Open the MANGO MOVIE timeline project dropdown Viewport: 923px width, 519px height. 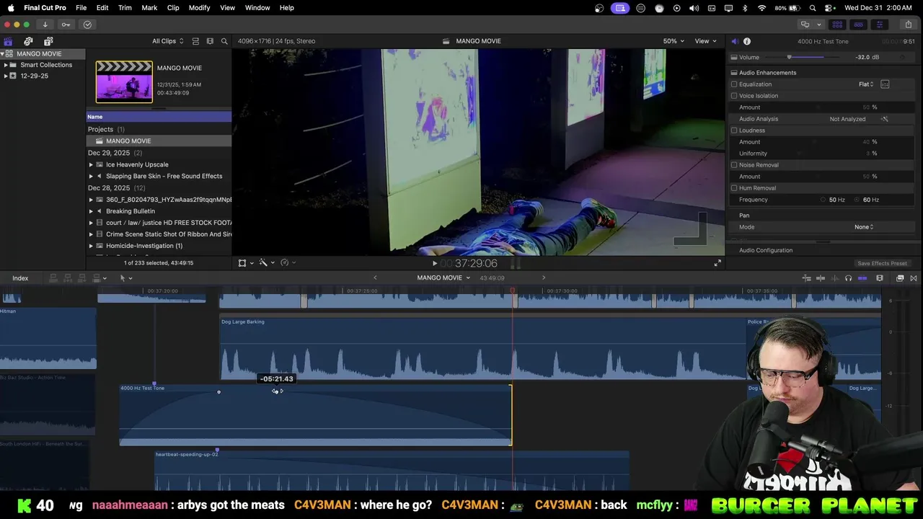click(x=443, y=278)
